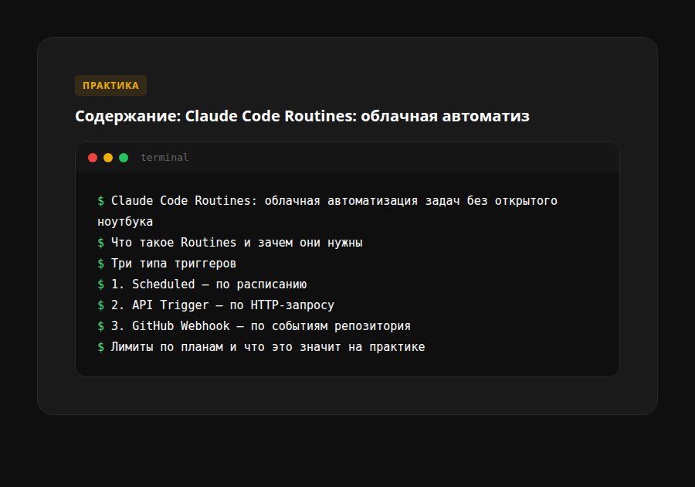
Task: Click the $ prompt before 'GitHub Webhook' line
Action: point(100,325)
